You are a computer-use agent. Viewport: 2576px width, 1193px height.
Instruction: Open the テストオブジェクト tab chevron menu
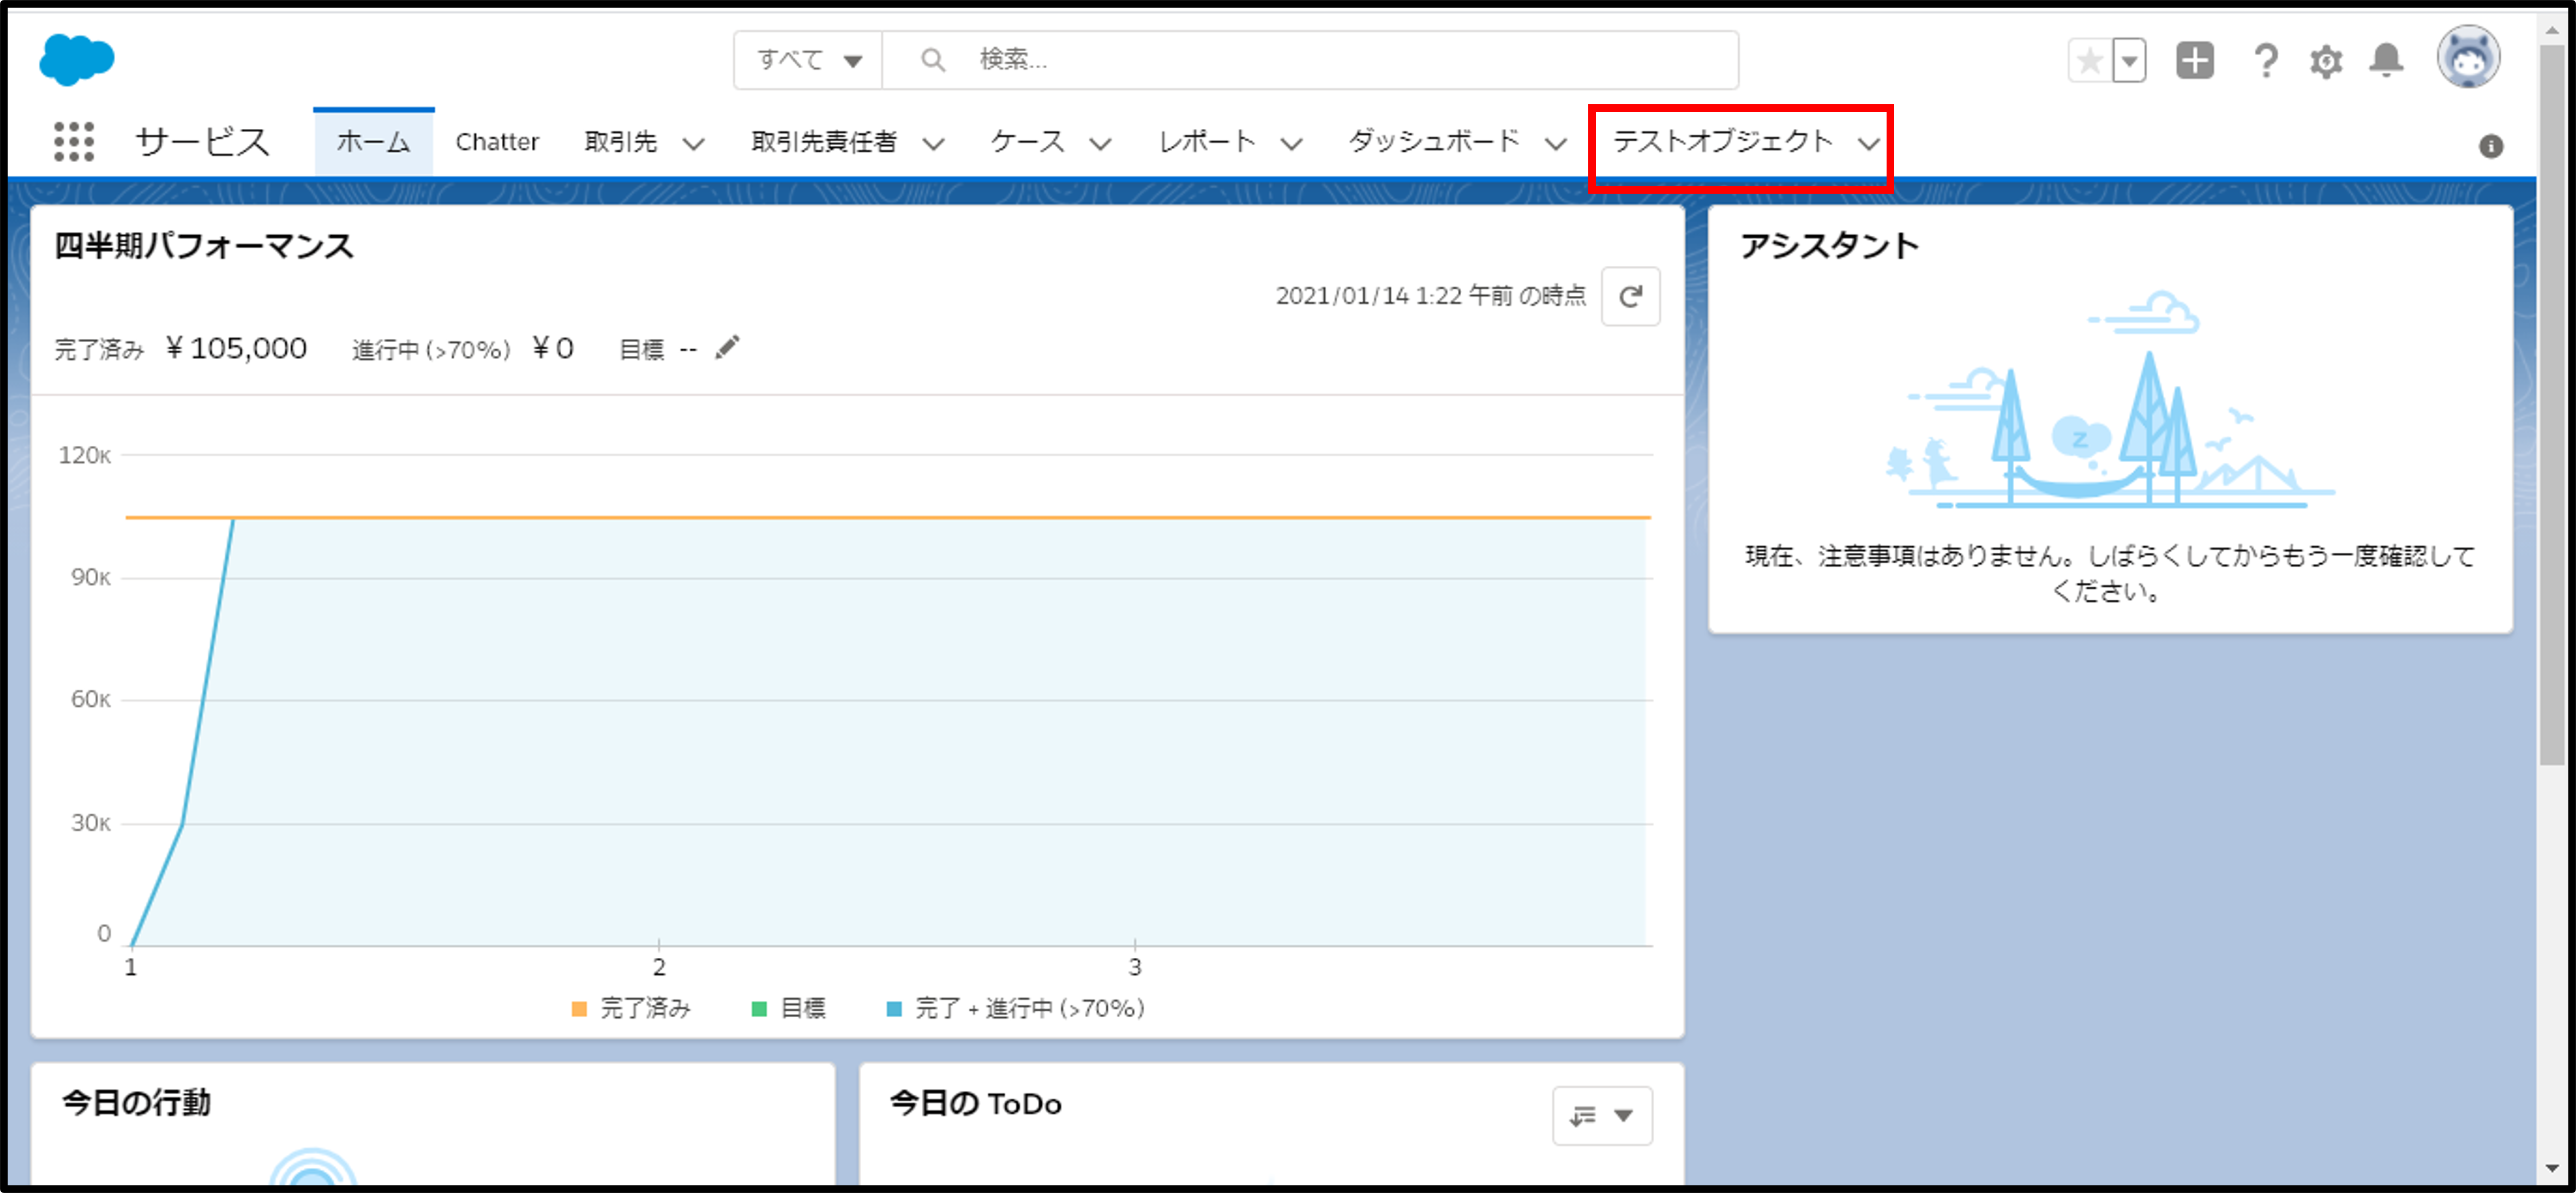1868,144
